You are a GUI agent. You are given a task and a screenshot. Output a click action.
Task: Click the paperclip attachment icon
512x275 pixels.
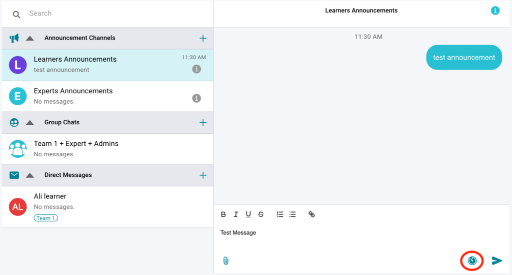(225, 260)
